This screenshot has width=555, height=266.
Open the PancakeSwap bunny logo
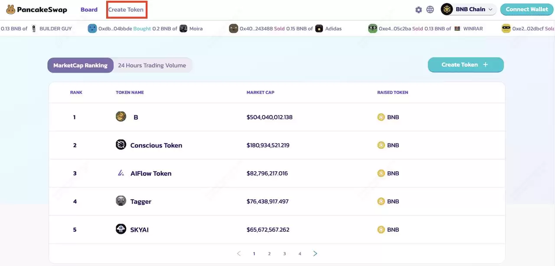tap(11, 9)
